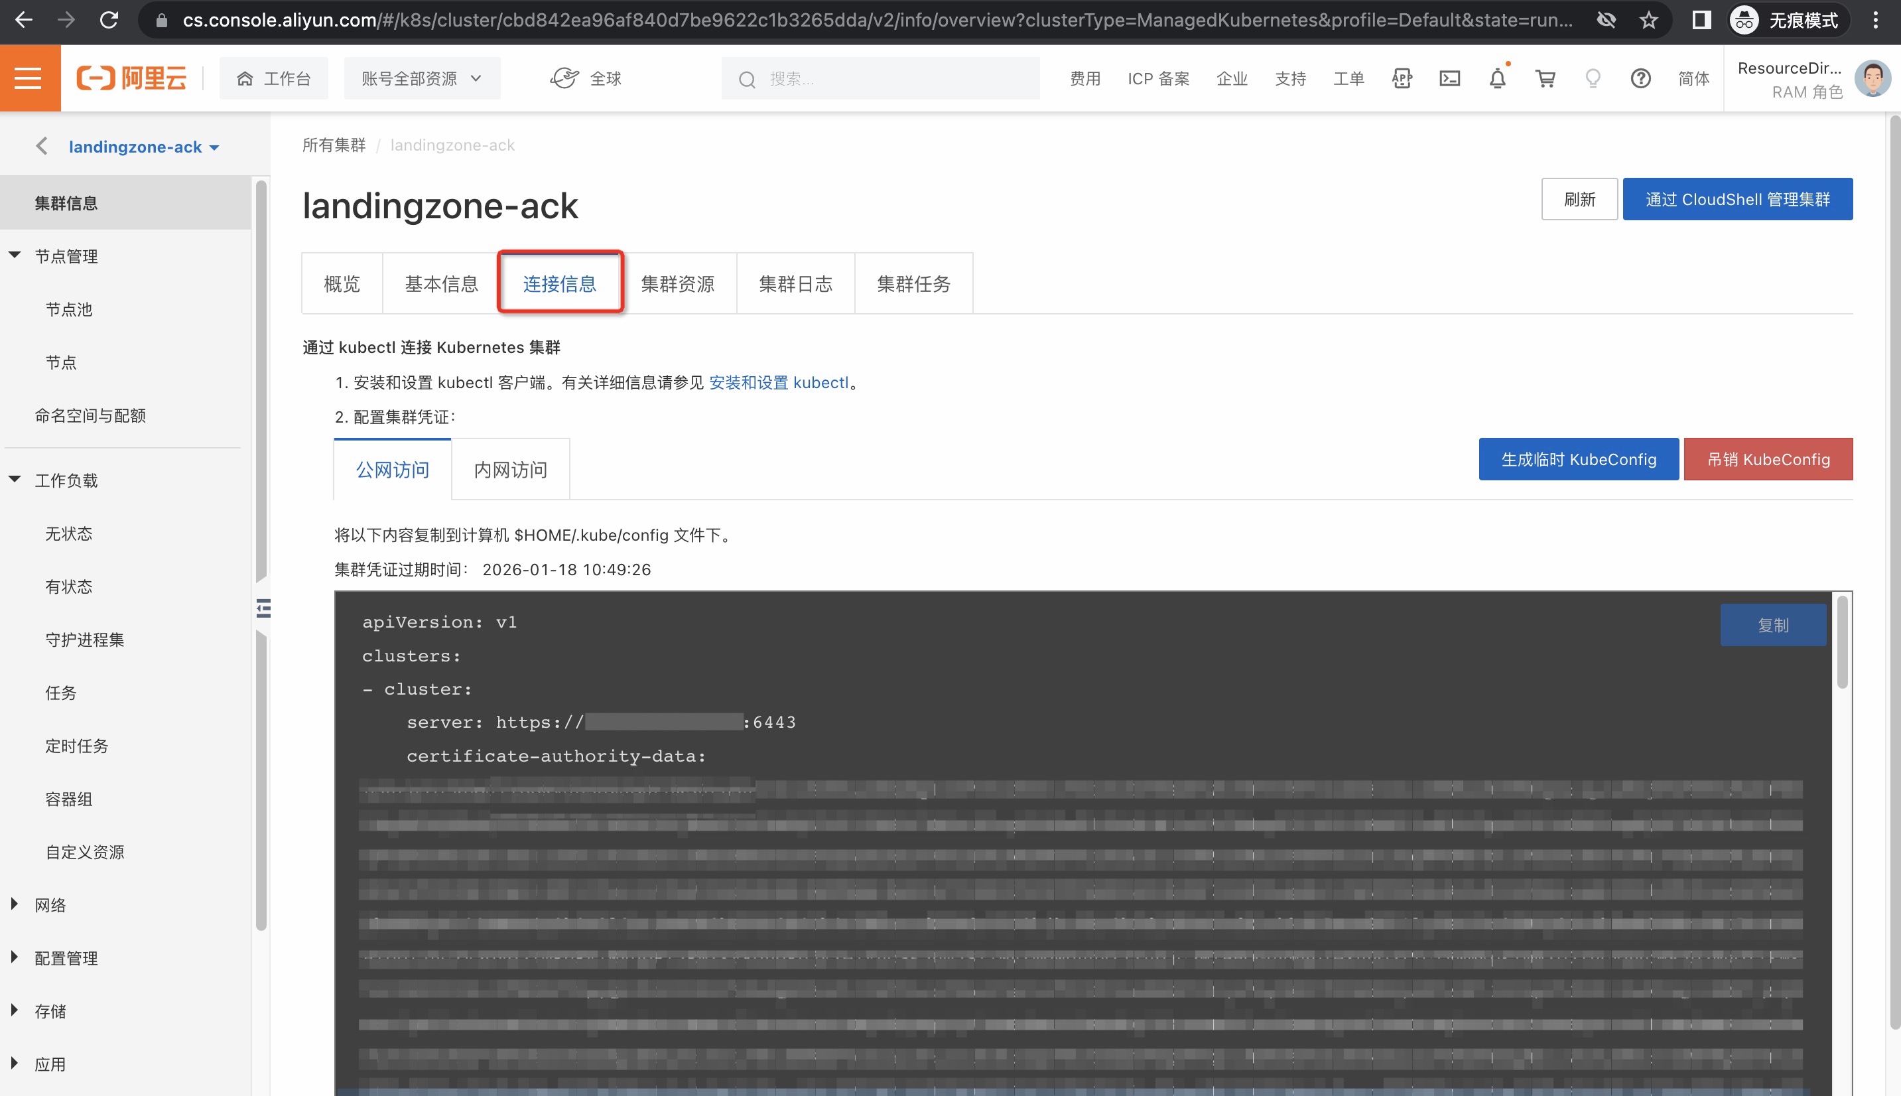
Task: Open 节点池 in the sidebar
Action: point(69,309)
